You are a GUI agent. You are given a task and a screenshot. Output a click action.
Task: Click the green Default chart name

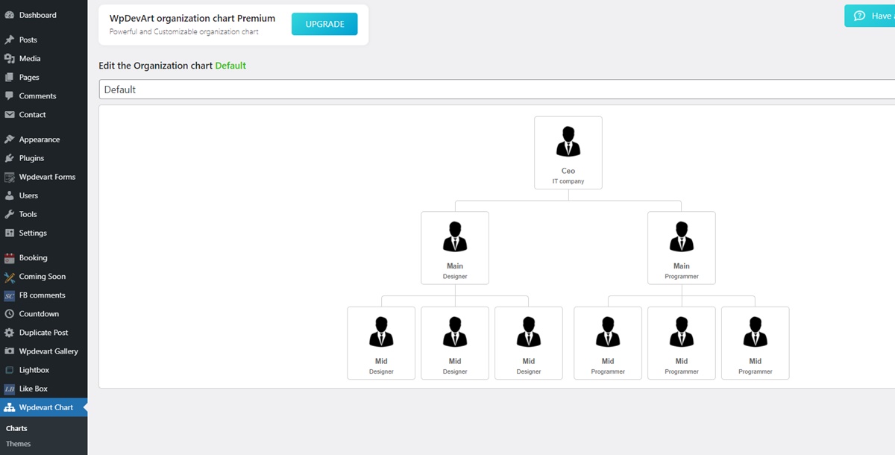pyautogui.click(x=230, y=66)
